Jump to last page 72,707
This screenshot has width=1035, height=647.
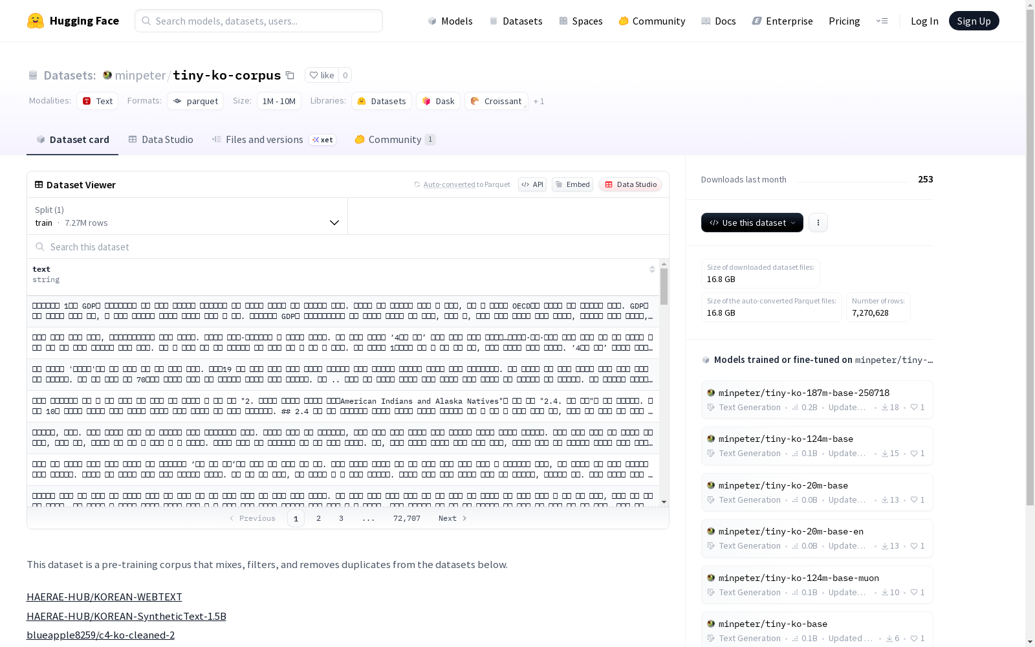coord(407,518)
